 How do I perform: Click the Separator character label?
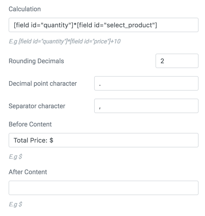click(37, 106)
